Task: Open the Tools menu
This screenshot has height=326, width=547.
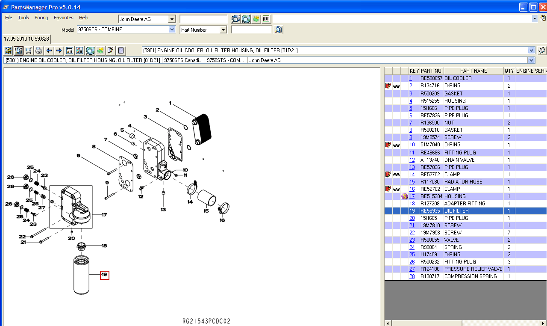Action: click(24, 18)
